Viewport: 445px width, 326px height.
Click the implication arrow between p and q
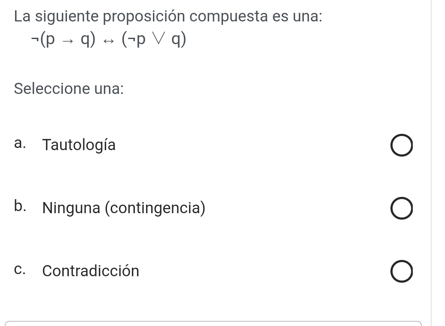[x=68, y=41]
